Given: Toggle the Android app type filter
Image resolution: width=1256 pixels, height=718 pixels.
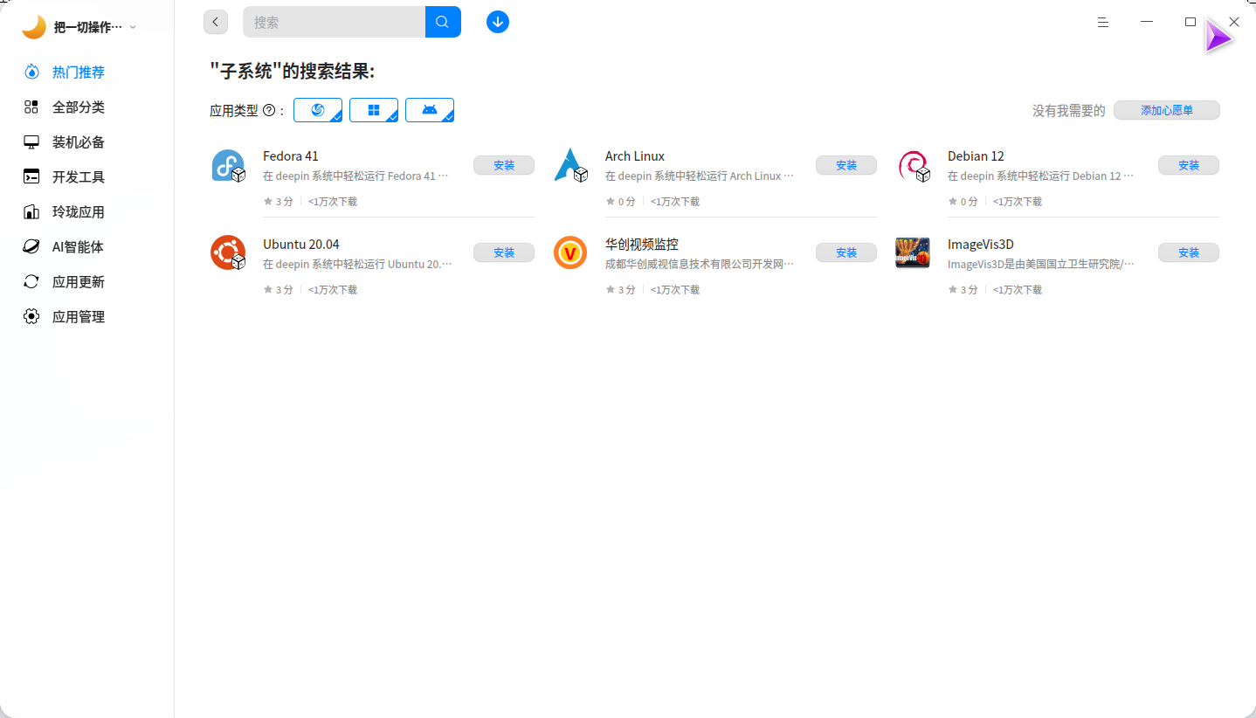Looking at the screenshot, I should point(430,110).
